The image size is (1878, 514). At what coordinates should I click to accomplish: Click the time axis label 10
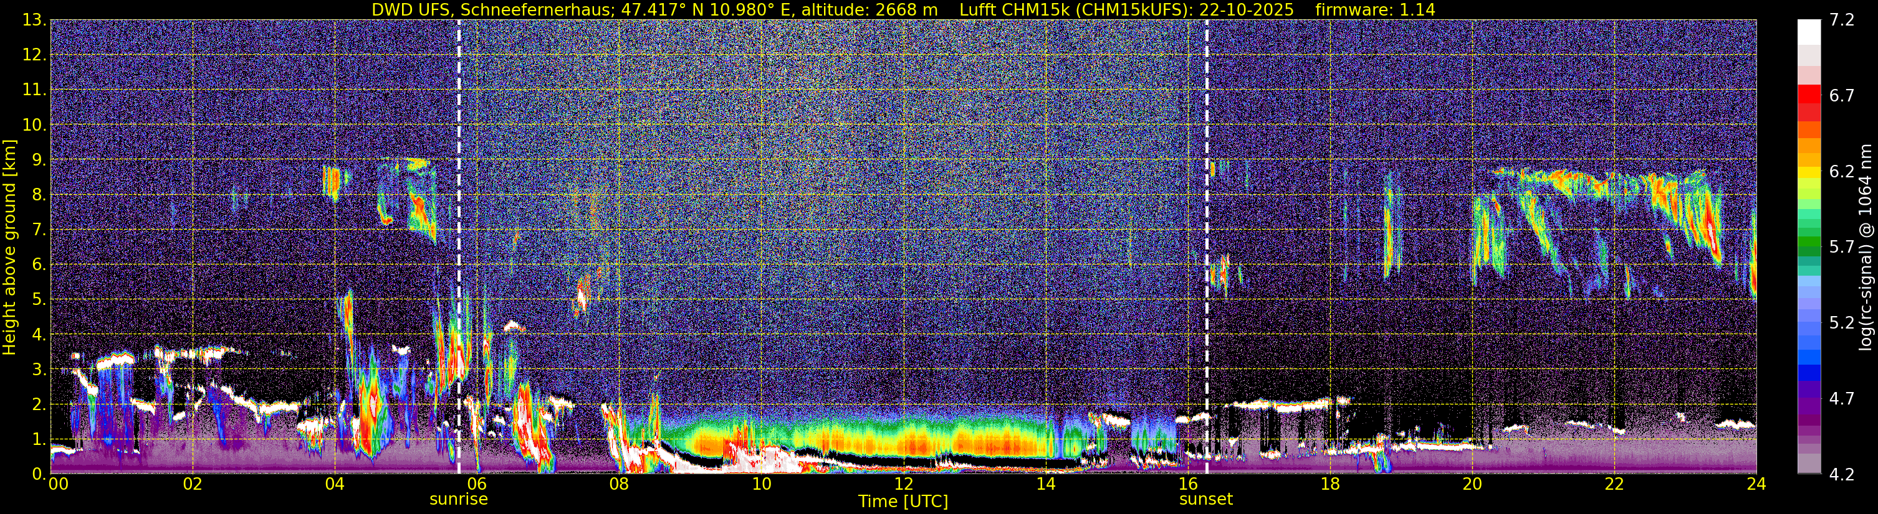[x=761, y=484]
